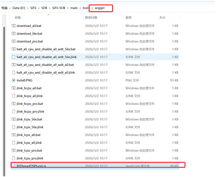Click the jlink_lcpu_pro.jlink file icon
This screenshot has width=218, height=177.
click(13, 158)
